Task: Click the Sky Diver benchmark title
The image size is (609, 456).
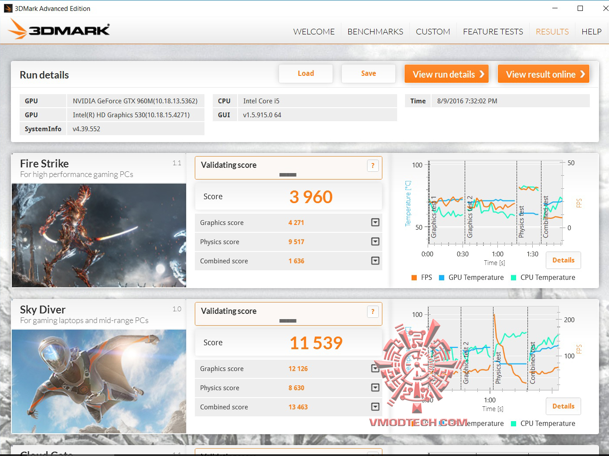Action: [x=43, y=310]
